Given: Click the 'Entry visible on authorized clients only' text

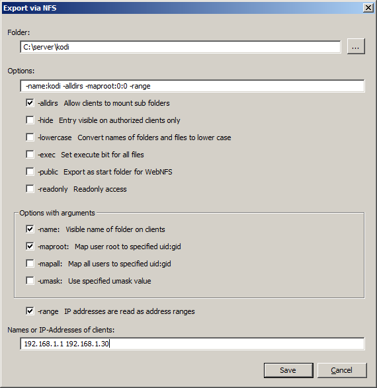Looking at the screenshot, I should 120,120.
